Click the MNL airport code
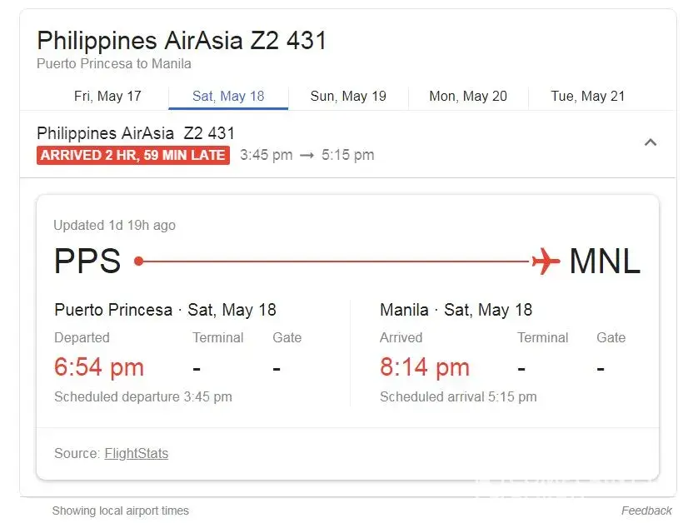693x523 pixels. (x=605, y=261)
